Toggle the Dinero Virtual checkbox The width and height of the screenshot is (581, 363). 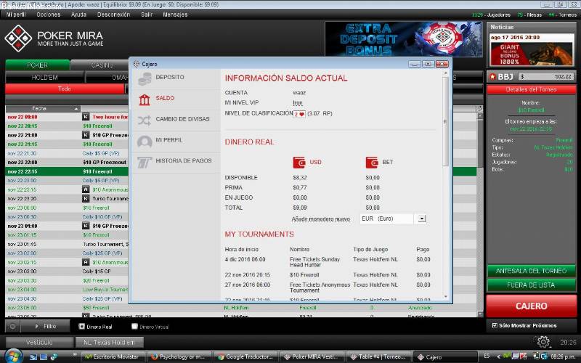point(134,326)
